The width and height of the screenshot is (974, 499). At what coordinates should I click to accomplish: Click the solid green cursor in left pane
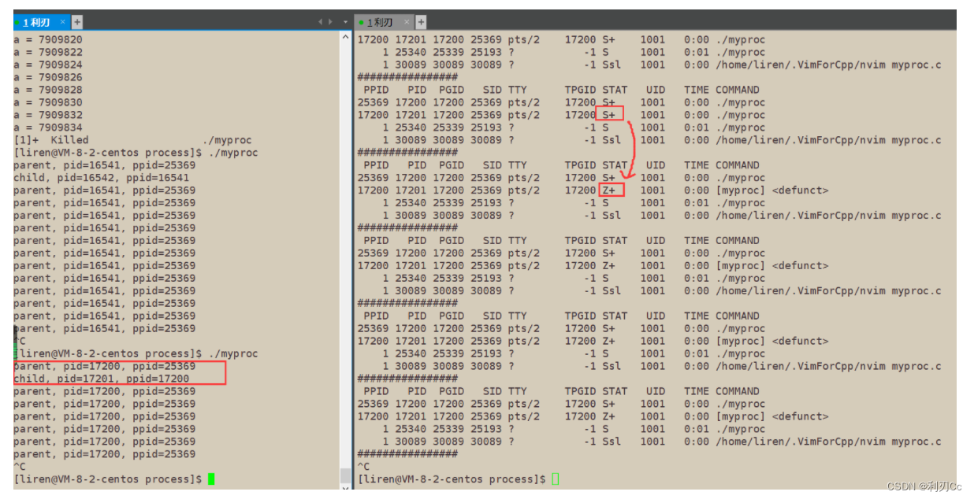pos(211,479)
